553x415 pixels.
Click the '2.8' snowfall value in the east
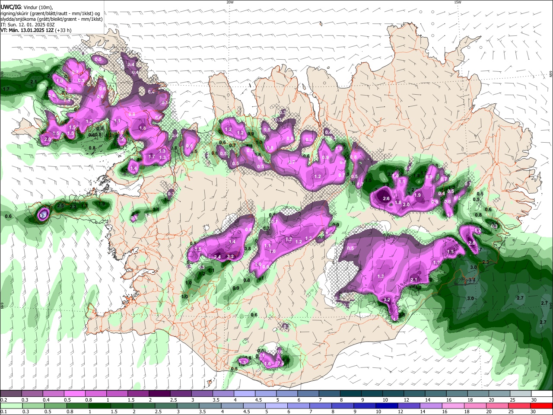coord(472,243)
